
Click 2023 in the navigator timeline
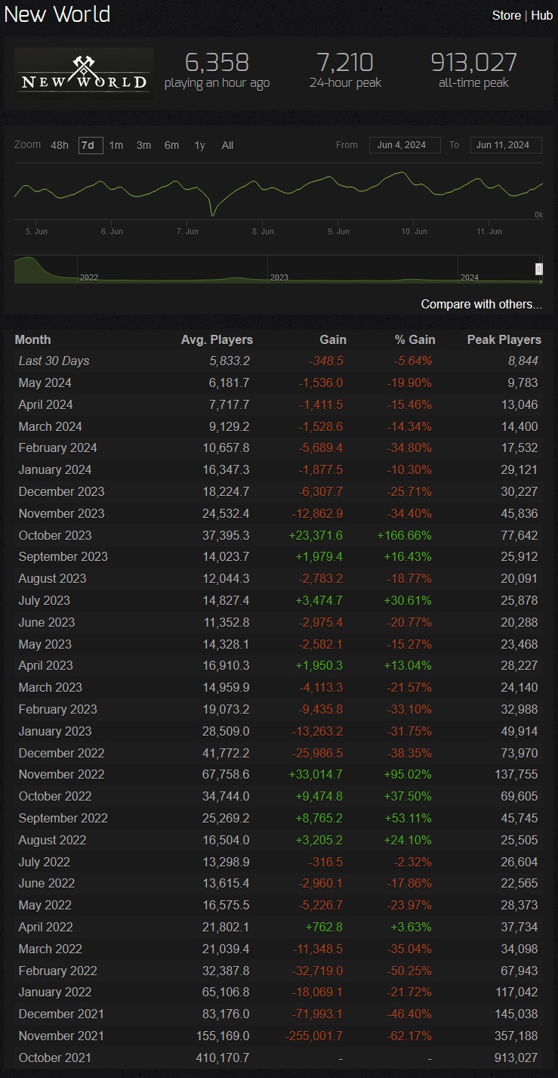[279, 277]
